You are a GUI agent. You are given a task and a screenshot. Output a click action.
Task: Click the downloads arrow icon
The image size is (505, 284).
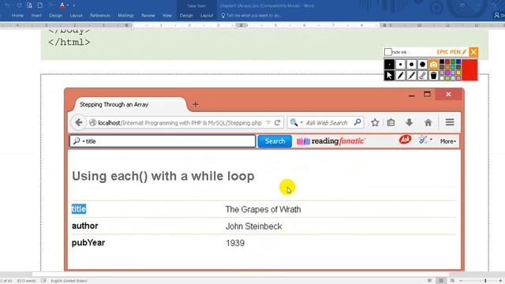[x=409, y=122]
